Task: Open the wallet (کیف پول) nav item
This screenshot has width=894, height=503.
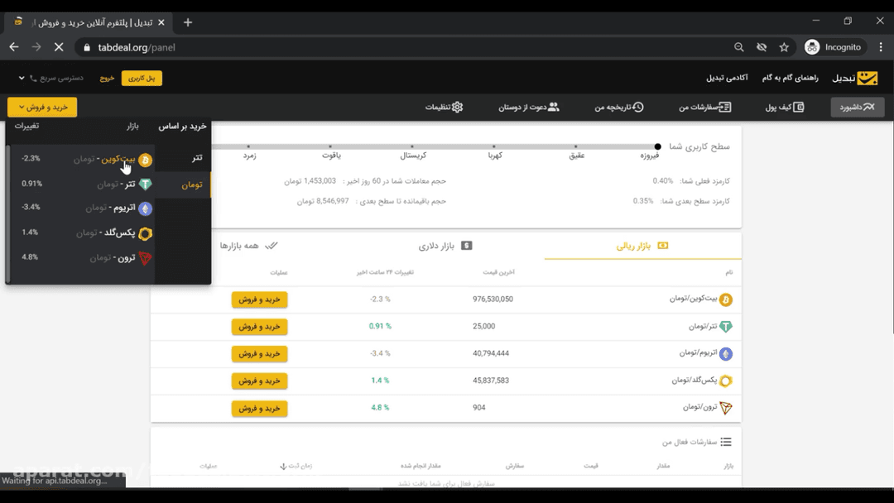Action: point(785,107)
